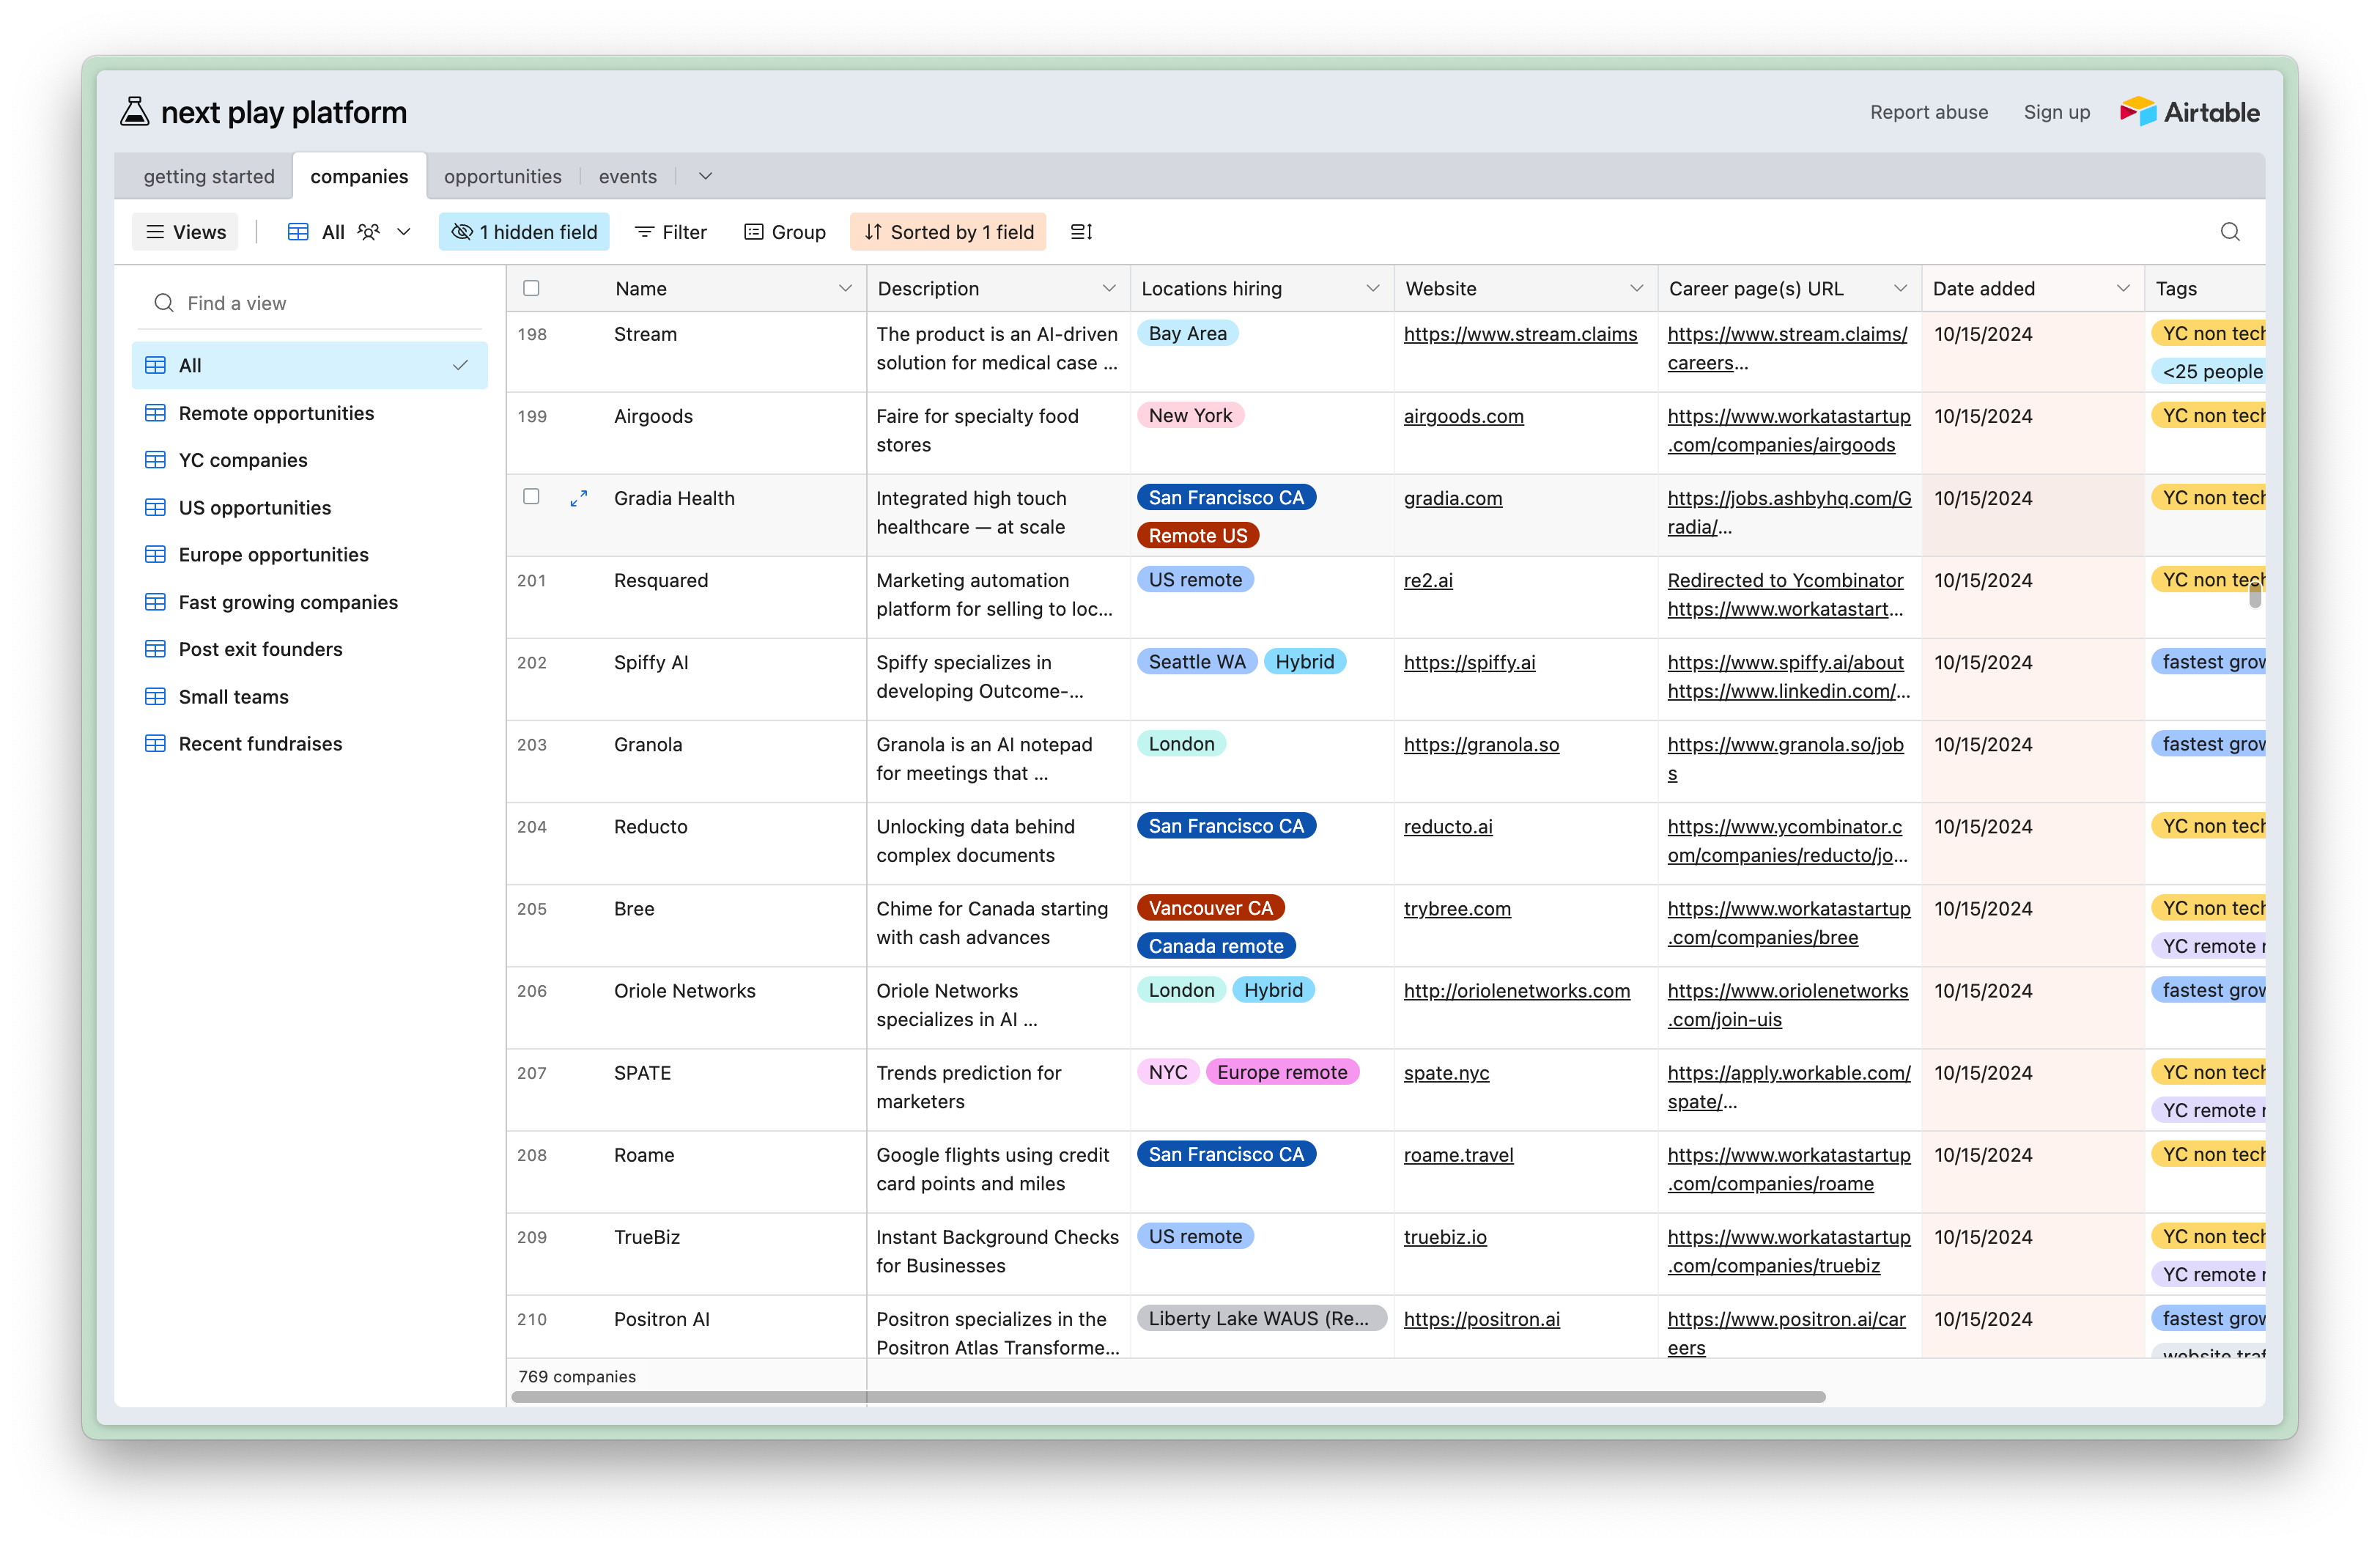Image resolution: width=2380 pixels, height=1548 pixels.
Task: Click grid icon of Remote opportunities view
Action: pos(155,413)
